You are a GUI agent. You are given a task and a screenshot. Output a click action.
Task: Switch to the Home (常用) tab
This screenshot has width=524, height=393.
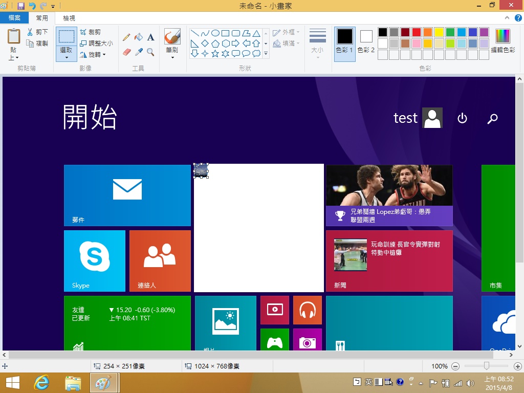coord(42,18)
